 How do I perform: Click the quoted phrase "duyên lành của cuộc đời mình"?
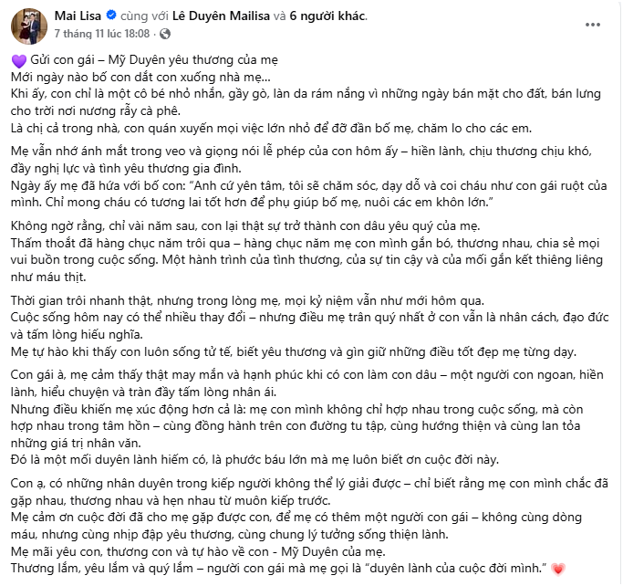(445, 569)
